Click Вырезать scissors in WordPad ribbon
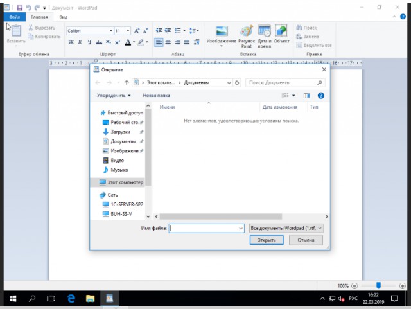 (42, 28)
